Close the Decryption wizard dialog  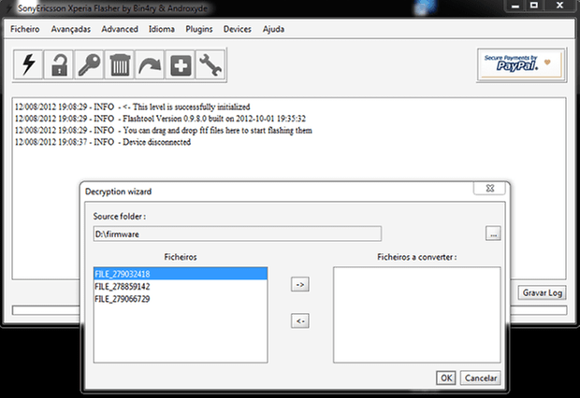[x=490, y=188]
